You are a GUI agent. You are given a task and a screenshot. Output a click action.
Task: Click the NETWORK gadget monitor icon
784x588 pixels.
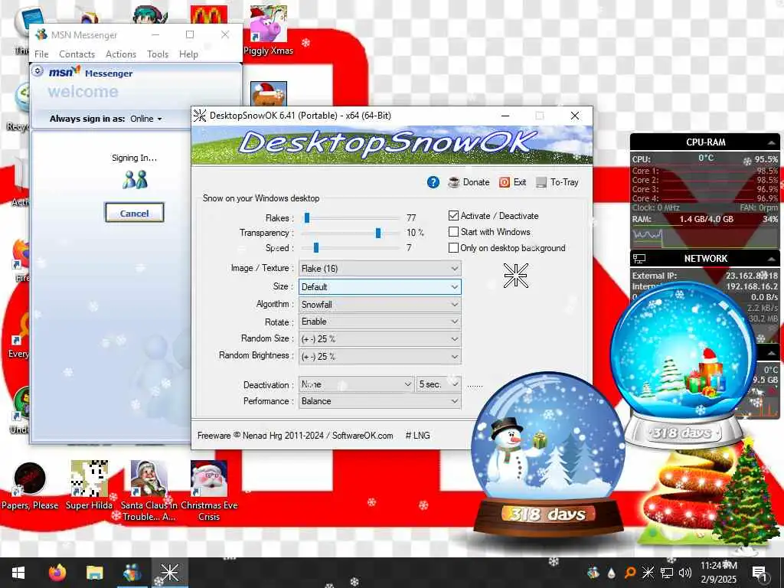tap(639, 259)
